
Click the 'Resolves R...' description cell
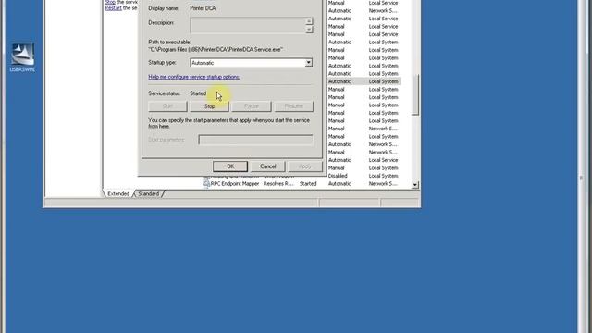click(278, 183)
